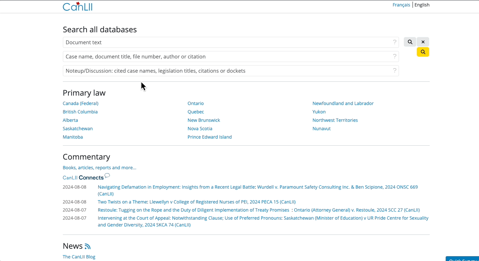The width and height of the screenshot is (479, 261).
Task: Click the CanLII logo
Action: [x=77, y=6]
